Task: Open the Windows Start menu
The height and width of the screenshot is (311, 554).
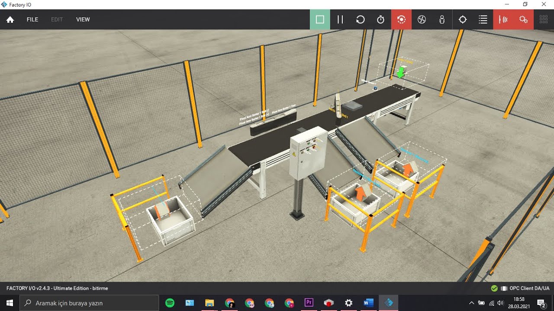Action: tap(10, 303)
